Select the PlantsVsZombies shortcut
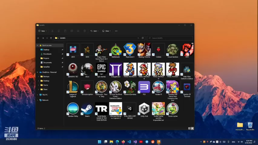The width and height of the screenshot is (258, 145). (130, 88)
